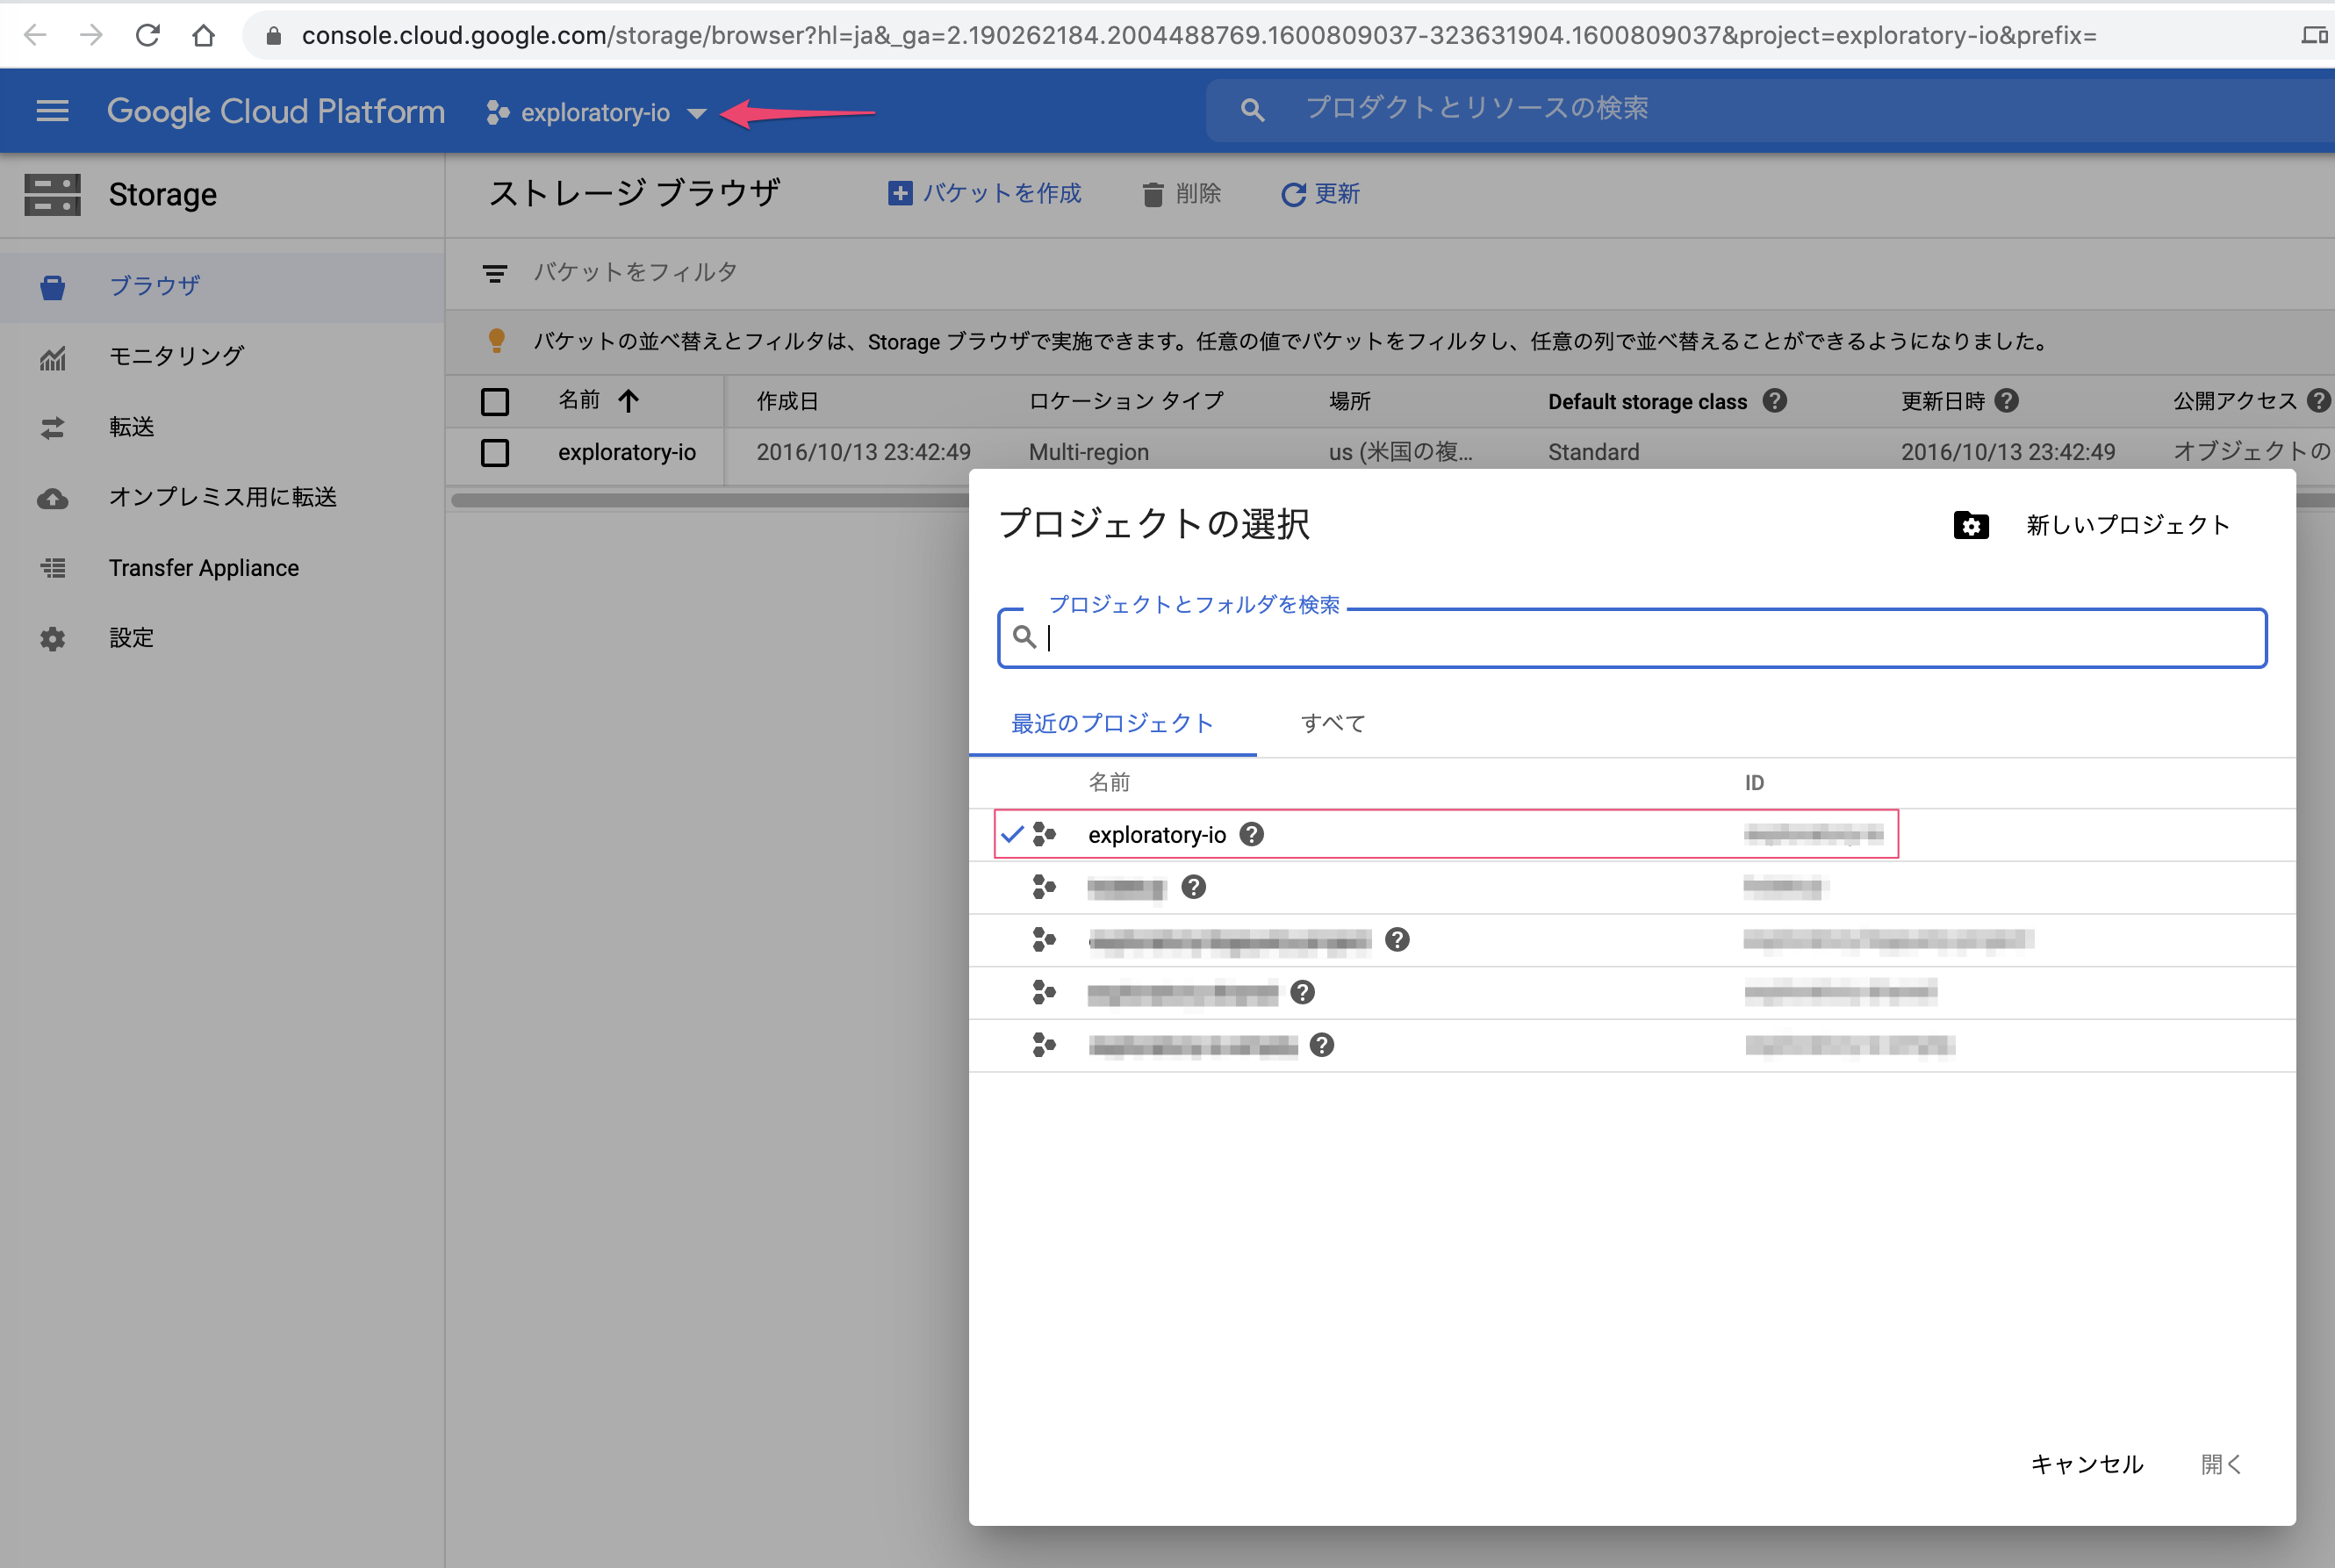
Task: Click the Storage product icon
Action: (x=52, y=194)
